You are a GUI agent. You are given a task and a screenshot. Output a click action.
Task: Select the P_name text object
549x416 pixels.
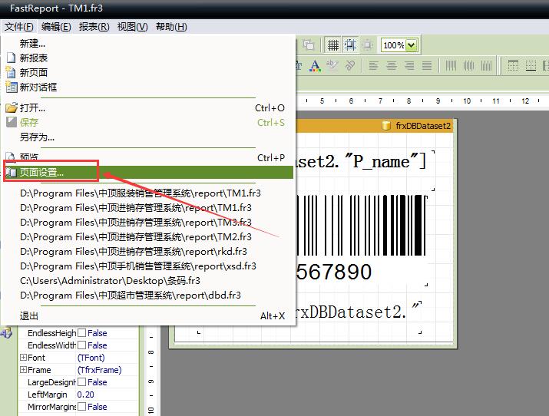tap(364, 170)
